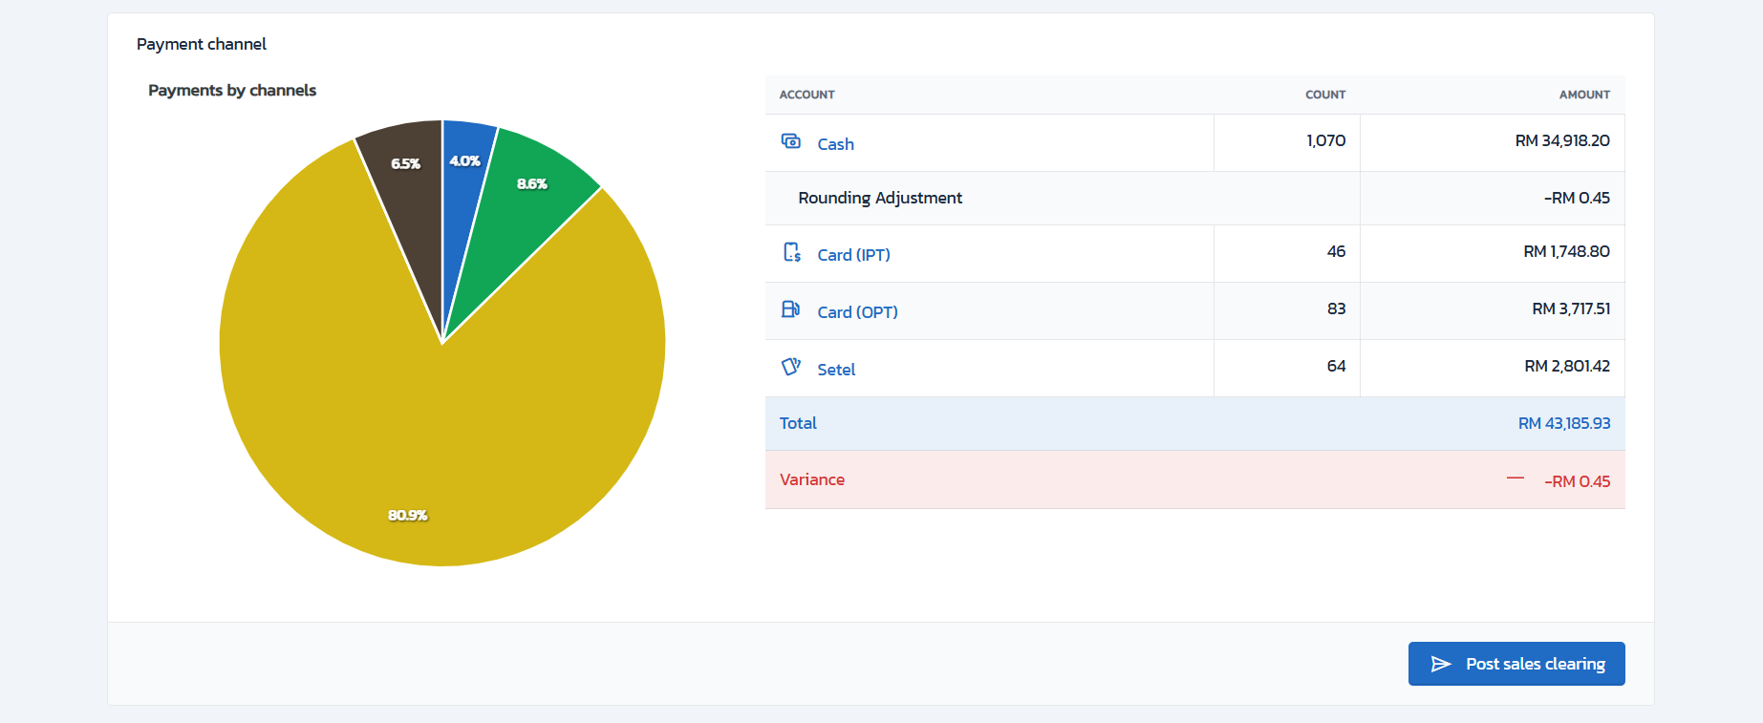This screenshot has width=1763, height=723.
Task: Click the Total amount RM 43,185.93
Action: coord(1563,423)
